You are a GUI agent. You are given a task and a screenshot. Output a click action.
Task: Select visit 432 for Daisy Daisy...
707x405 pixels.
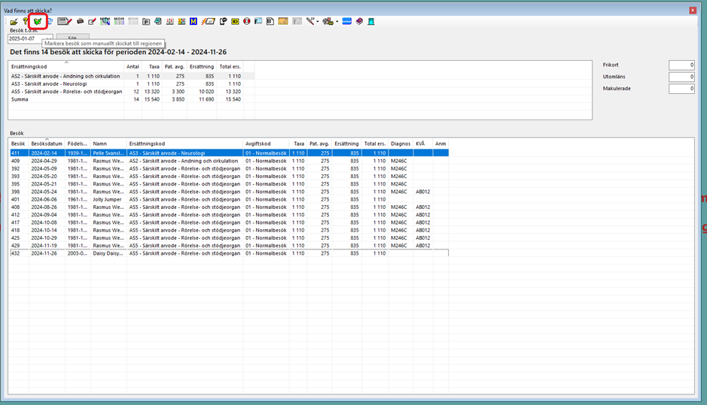[229, 253]
